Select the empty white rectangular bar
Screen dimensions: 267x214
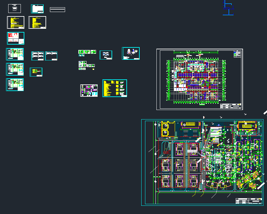(58, 9)
